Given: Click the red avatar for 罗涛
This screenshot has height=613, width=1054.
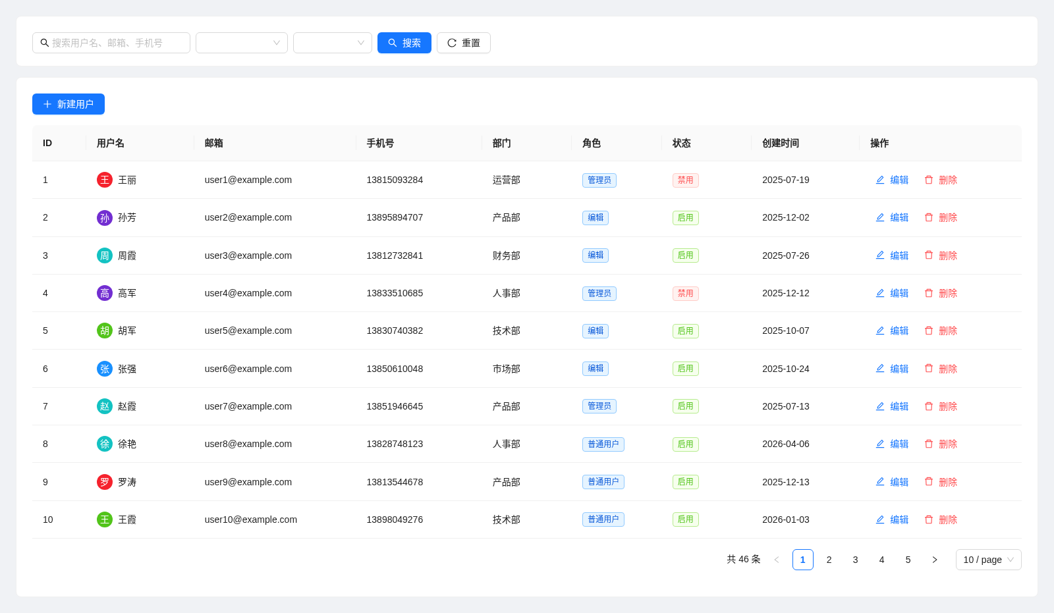Looking at the screenshot, I should (x=105, y=482).
